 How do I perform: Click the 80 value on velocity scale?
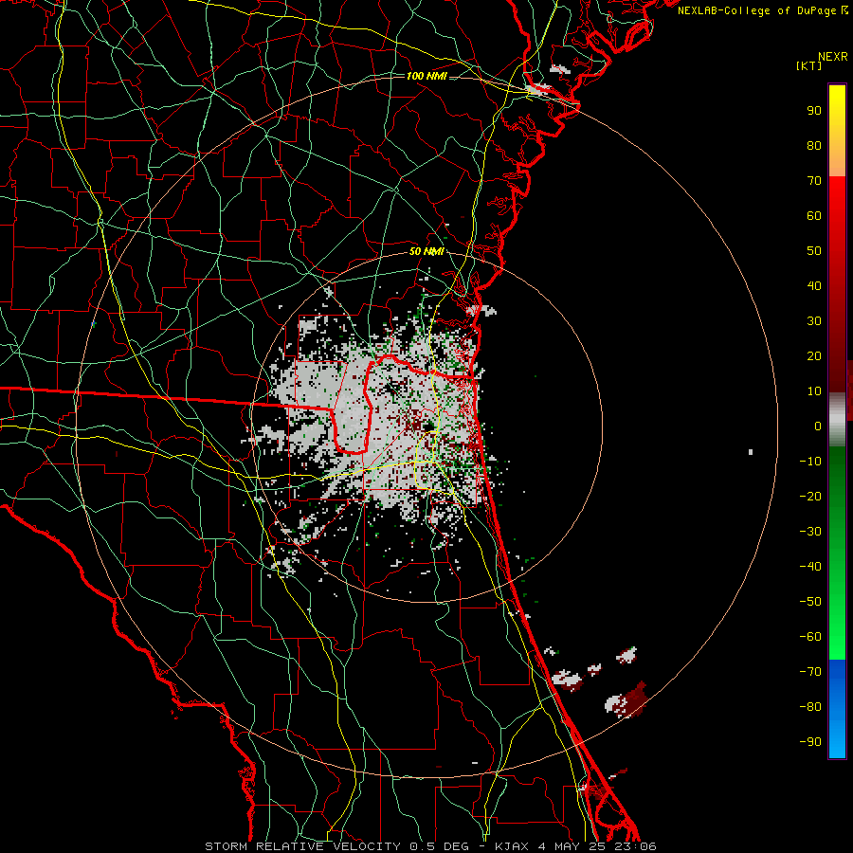click(814, 146)
